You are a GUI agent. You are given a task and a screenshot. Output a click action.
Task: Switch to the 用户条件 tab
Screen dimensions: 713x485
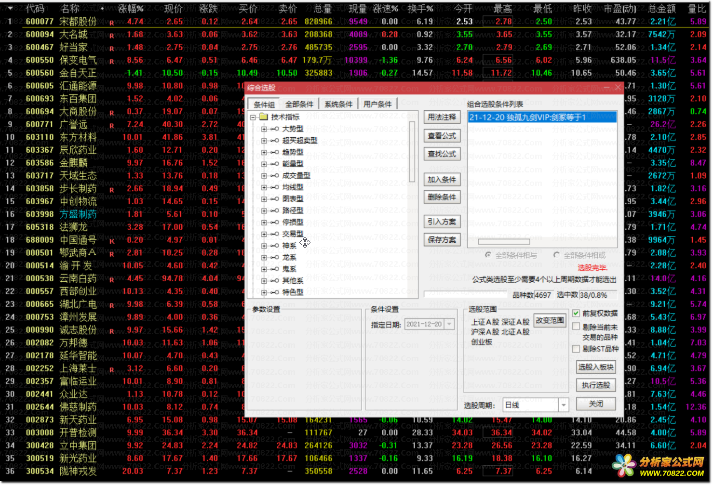(377, 104)
